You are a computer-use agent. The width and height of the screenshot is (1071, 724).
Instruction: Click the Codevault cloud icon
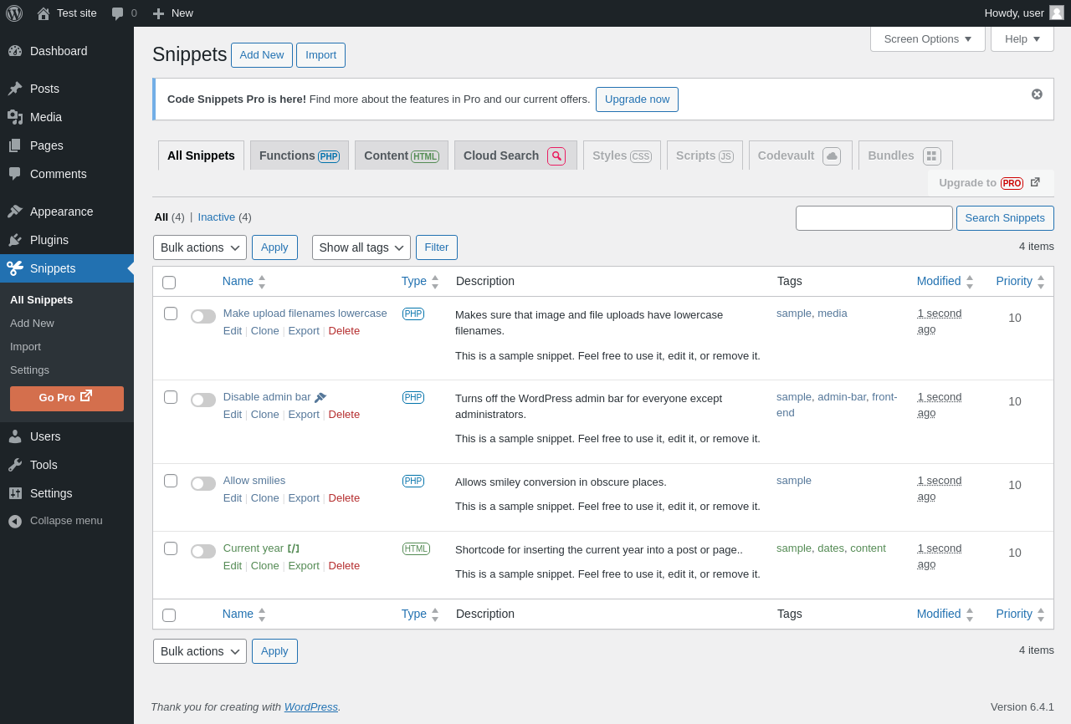click(832, 156)
